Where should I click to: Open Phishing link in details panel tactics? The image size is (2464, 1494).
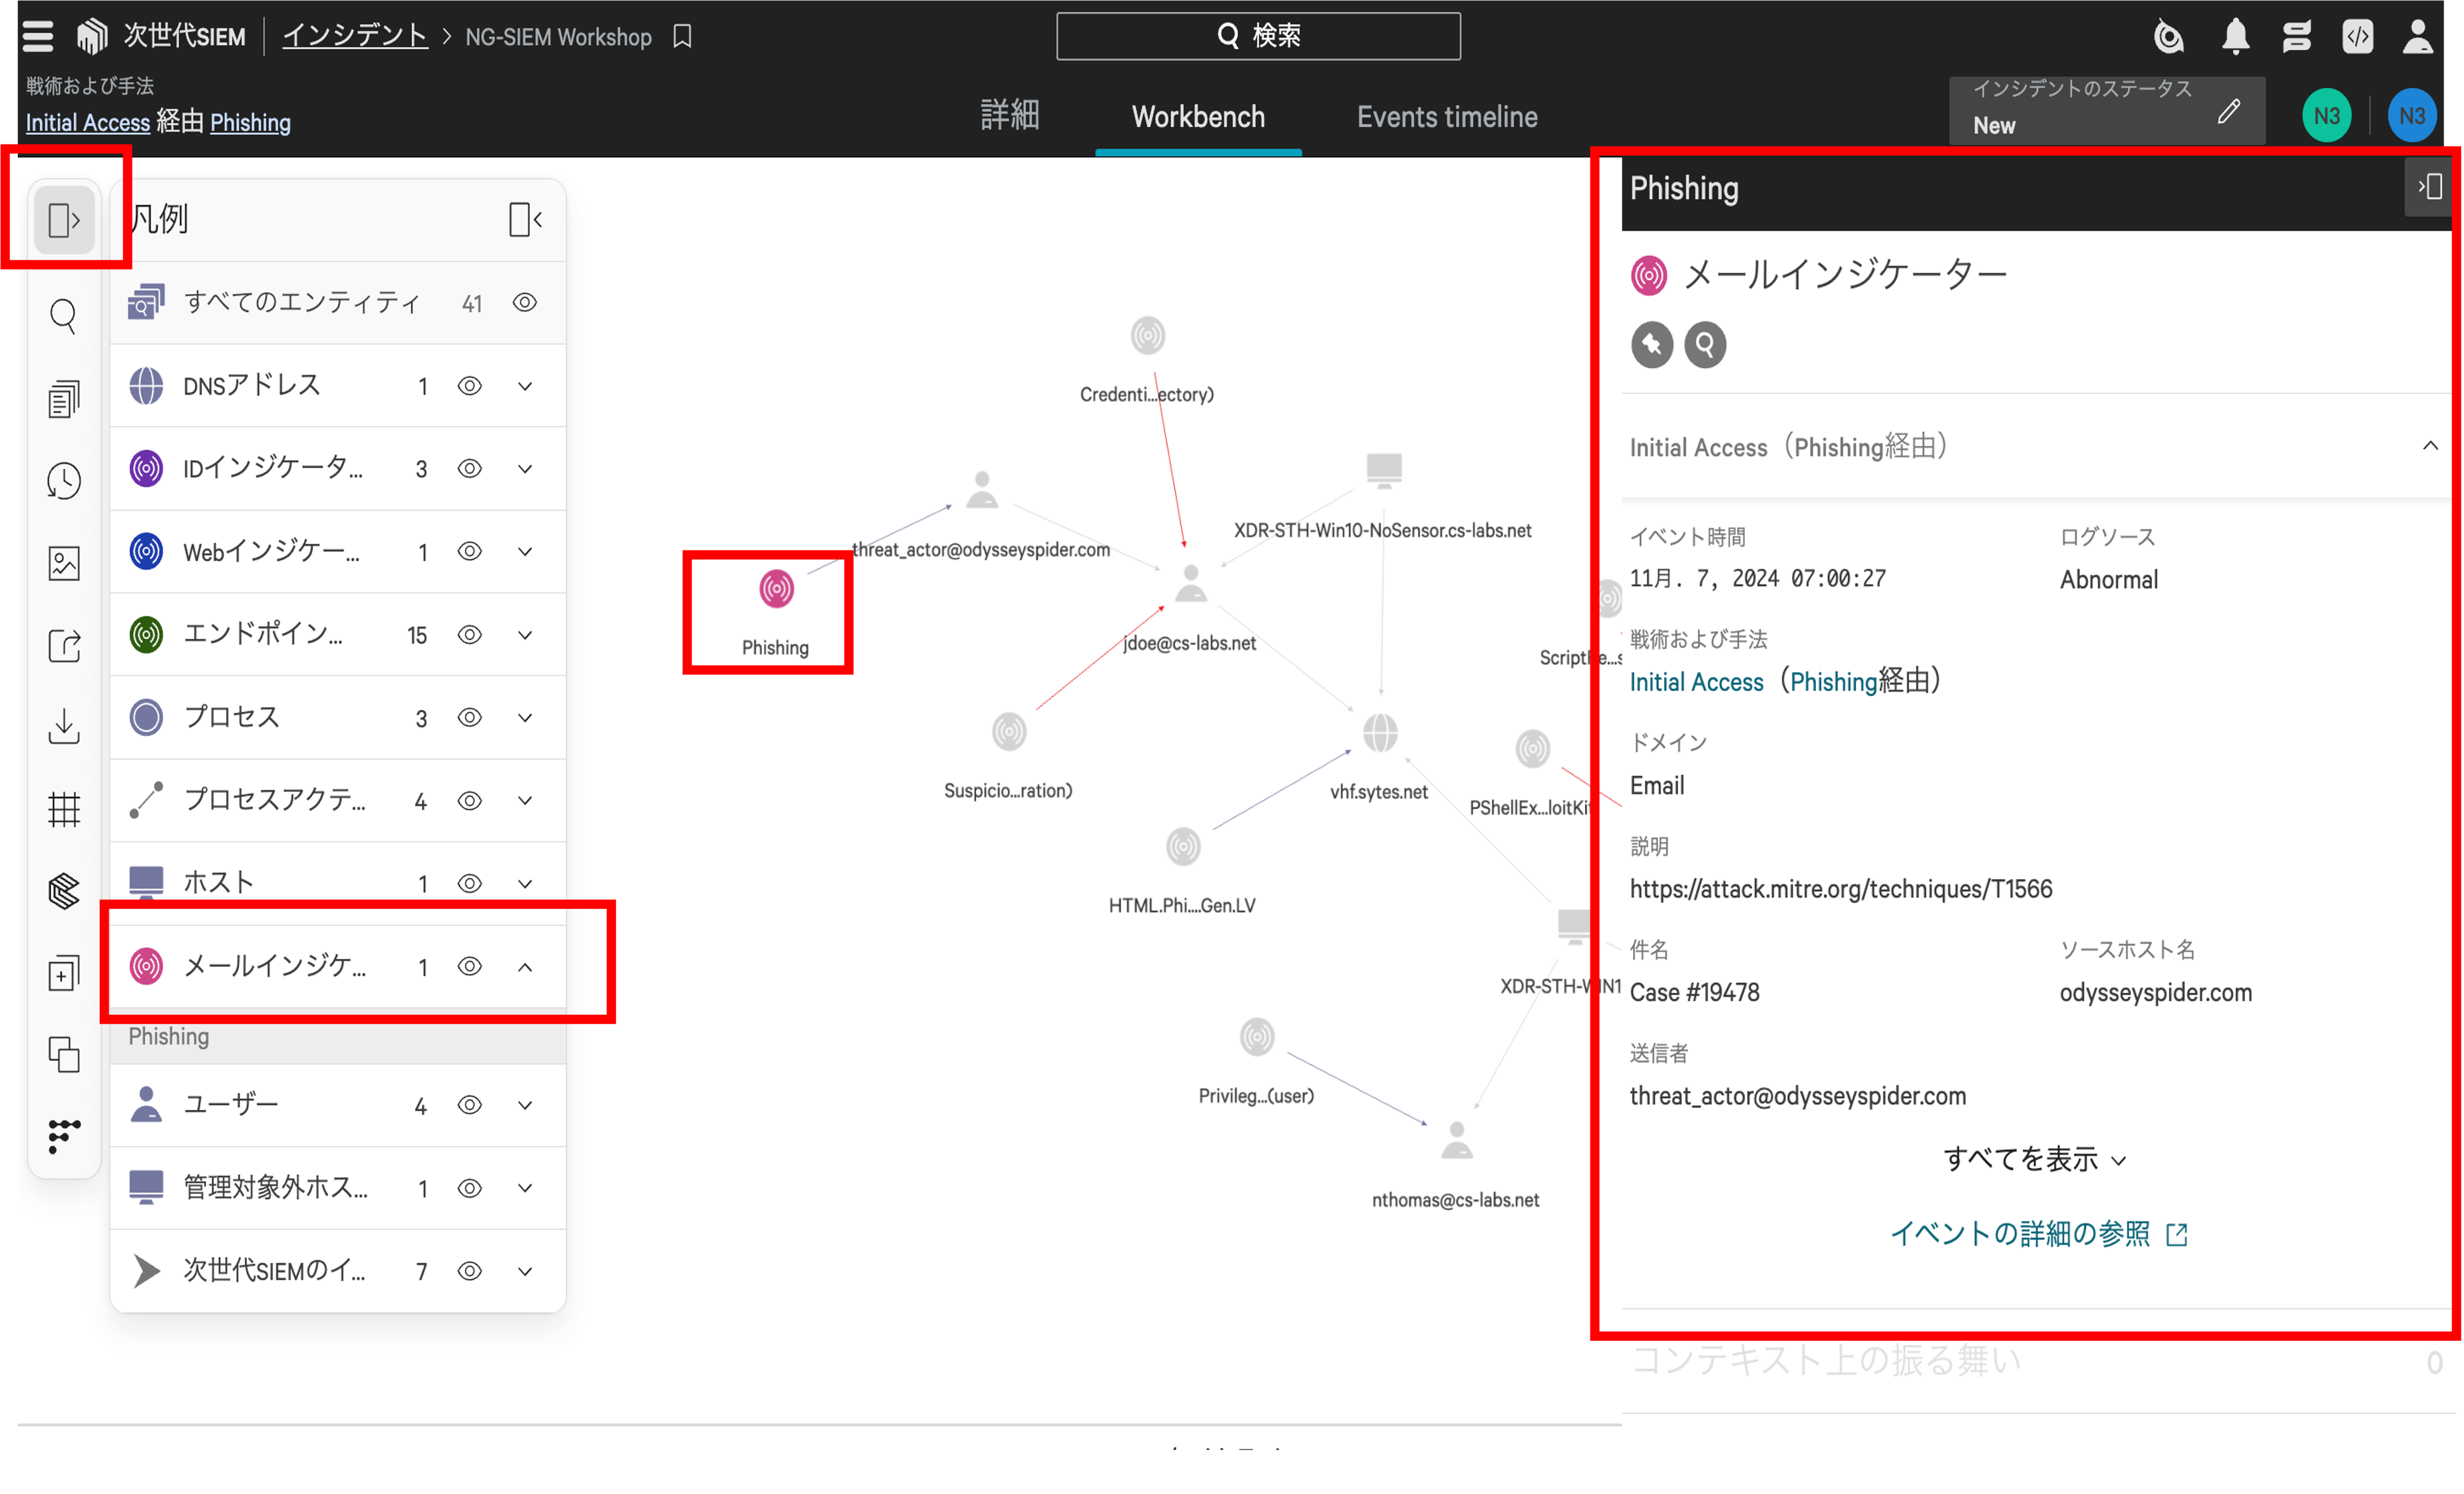click(x=1833, y=682)
